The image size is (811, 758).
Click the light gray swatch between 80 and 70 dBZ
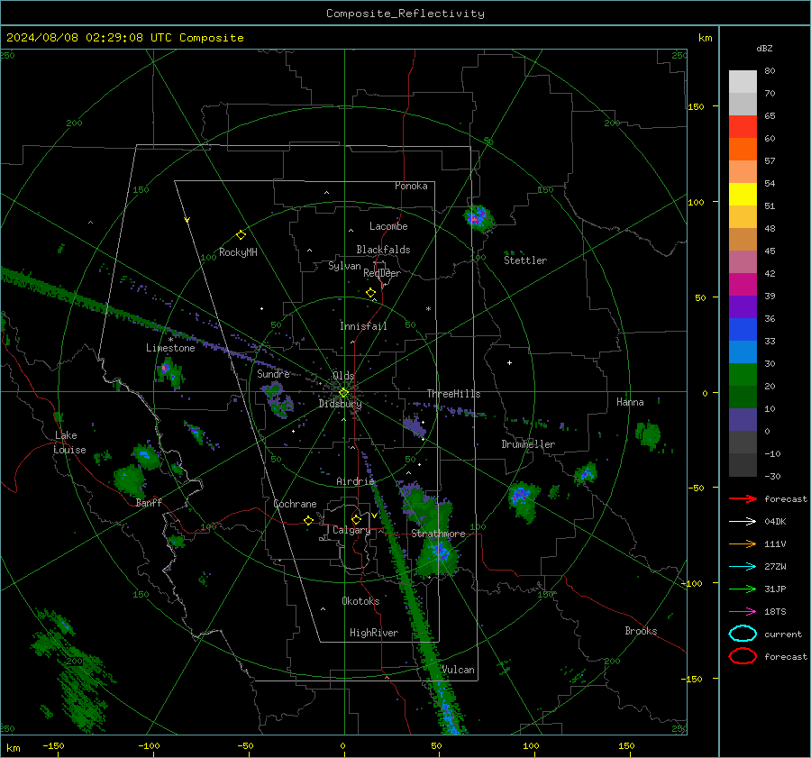(743, 82)
